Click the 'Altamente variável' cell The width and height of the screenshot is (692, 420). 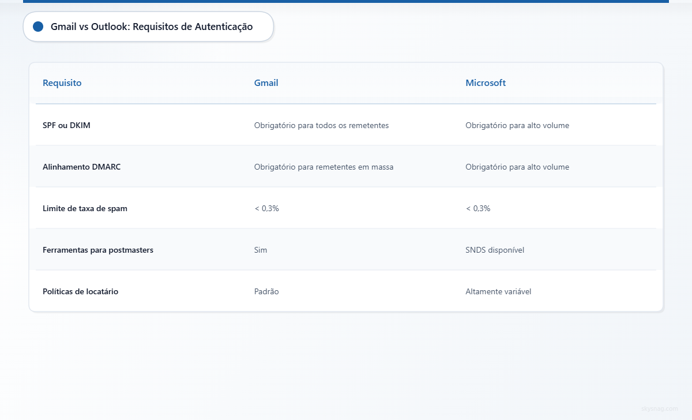[498, 291]
